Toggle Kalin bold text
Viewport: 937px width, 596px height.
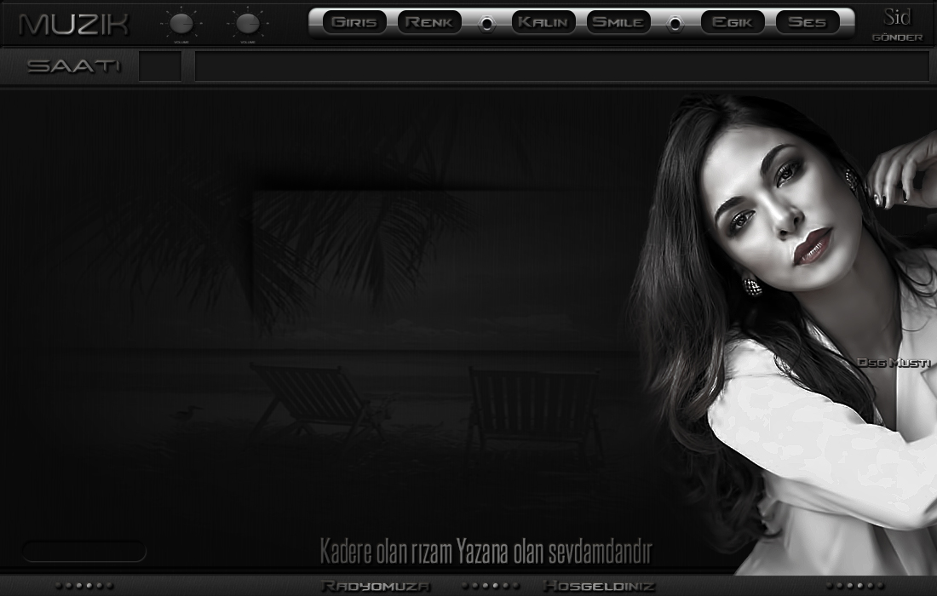[543, 23]
